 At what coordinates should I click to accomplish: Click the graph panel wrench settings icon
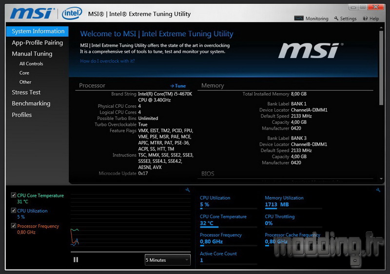(x=188, y=190)
